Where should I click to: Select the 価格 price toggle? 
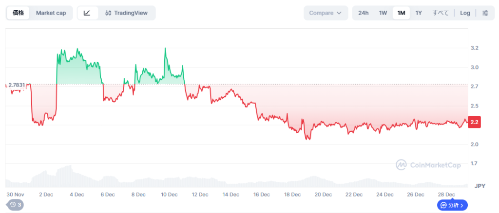coord(18,13)
